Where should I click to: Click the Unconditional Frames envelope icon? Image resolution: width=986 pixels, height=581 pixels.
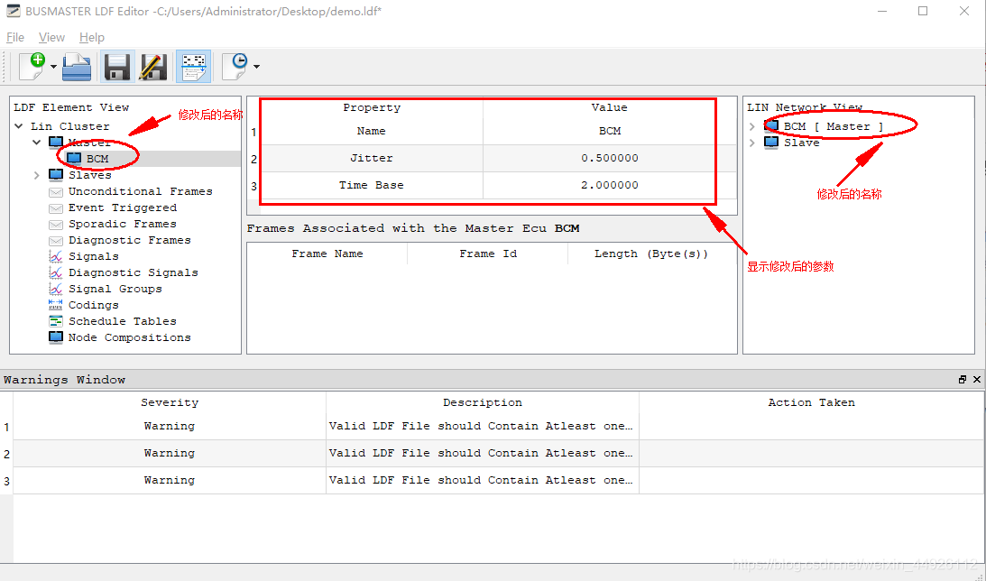click(56, 192)
